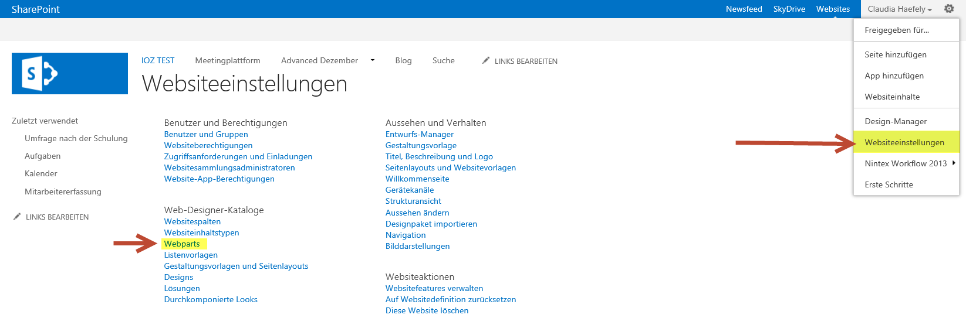Open the Meetingplattform navigation tab
The height and width of the screenshot is (318, 966).
tap(228, 60)
